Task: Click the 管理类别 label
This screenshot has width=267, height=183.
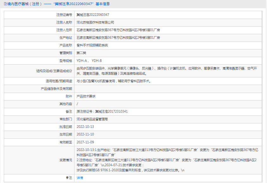Action: click(66, 53)
